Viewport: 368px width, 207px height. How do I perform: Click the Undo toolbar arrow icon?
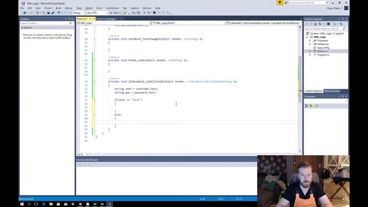click(x=59, y=13)
